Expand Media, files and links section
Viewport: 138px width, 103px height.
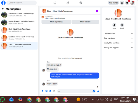click(x=118, y=43)
